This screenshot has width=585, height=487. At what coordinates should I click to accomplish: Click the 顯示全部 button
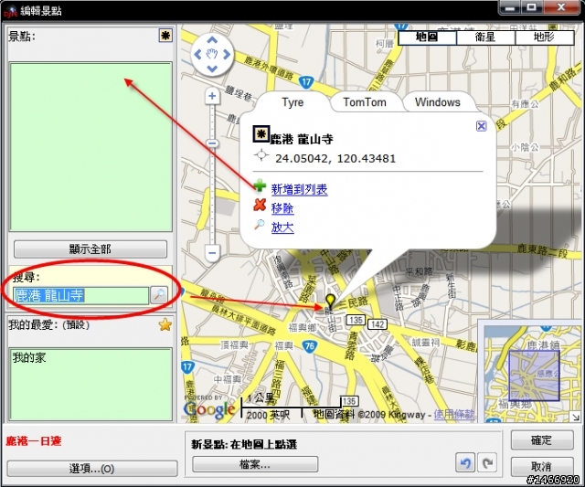[90, 249]
